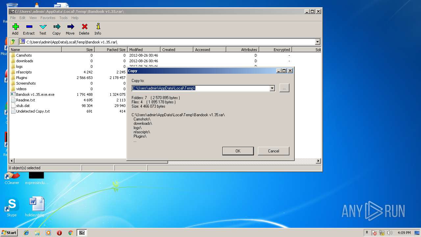This screenshot has height=237, width=421.
Task: Expand the Copy to path dropdown
Action: click(272, 88)
